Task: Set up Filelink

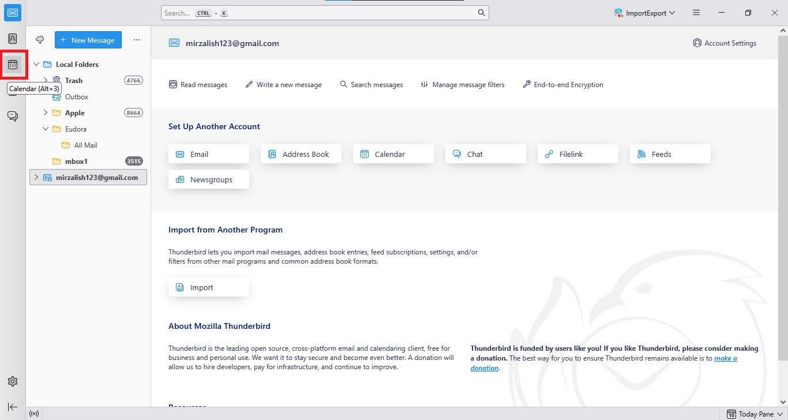Action: click(578, 154)
